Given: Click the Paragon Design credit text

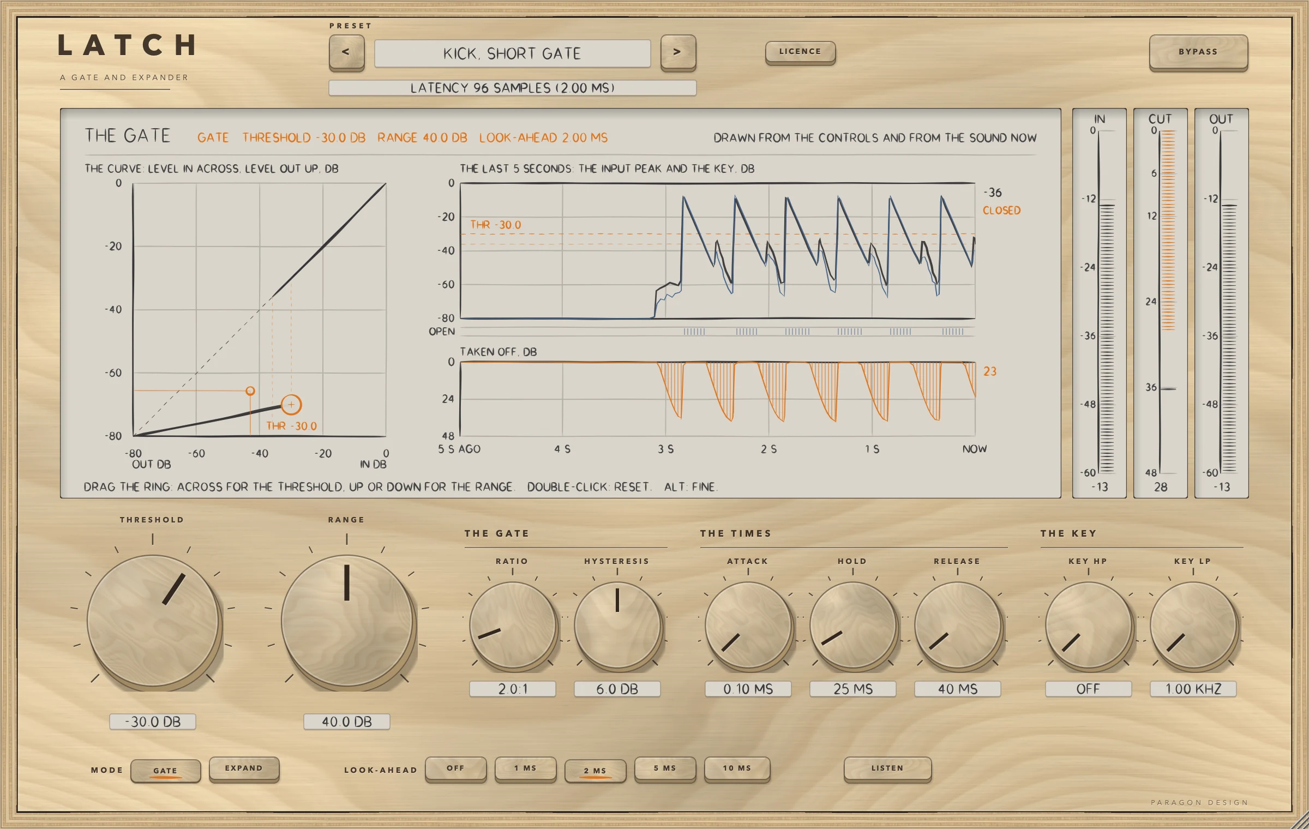Looking at the screenshot, I should [x=1199, y=802].
